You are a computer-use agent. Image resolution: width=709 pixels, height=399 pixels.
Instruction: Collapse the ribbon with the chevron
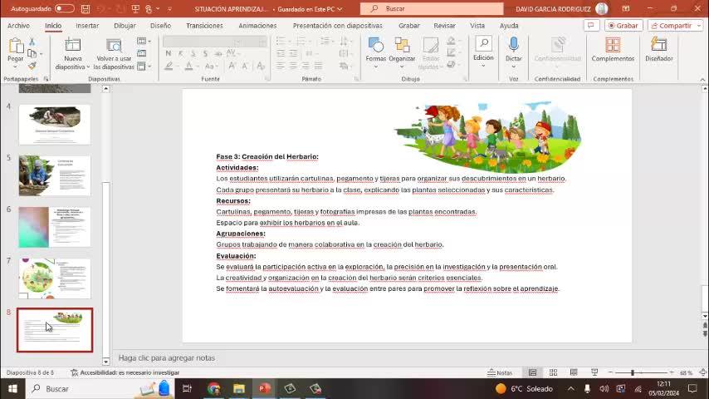[x=702, y=79]
